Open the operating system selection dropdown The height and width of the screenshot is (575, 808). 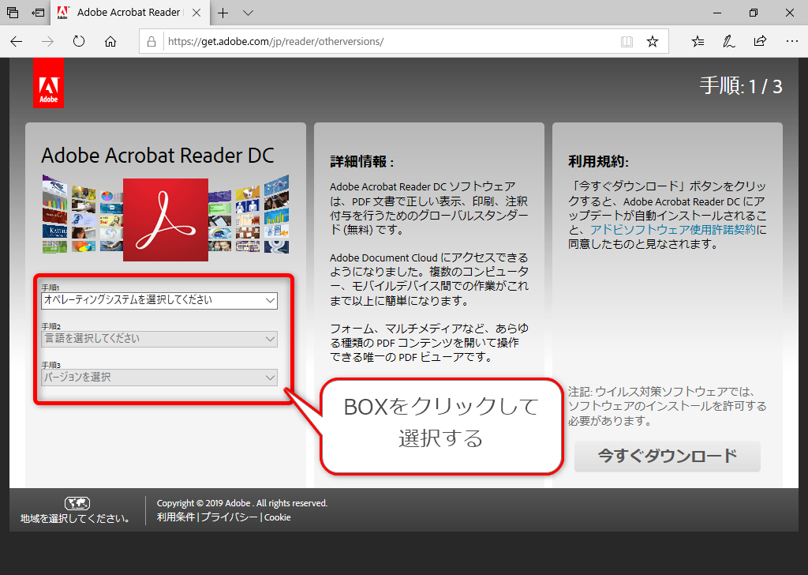click(x=159, y=300)
